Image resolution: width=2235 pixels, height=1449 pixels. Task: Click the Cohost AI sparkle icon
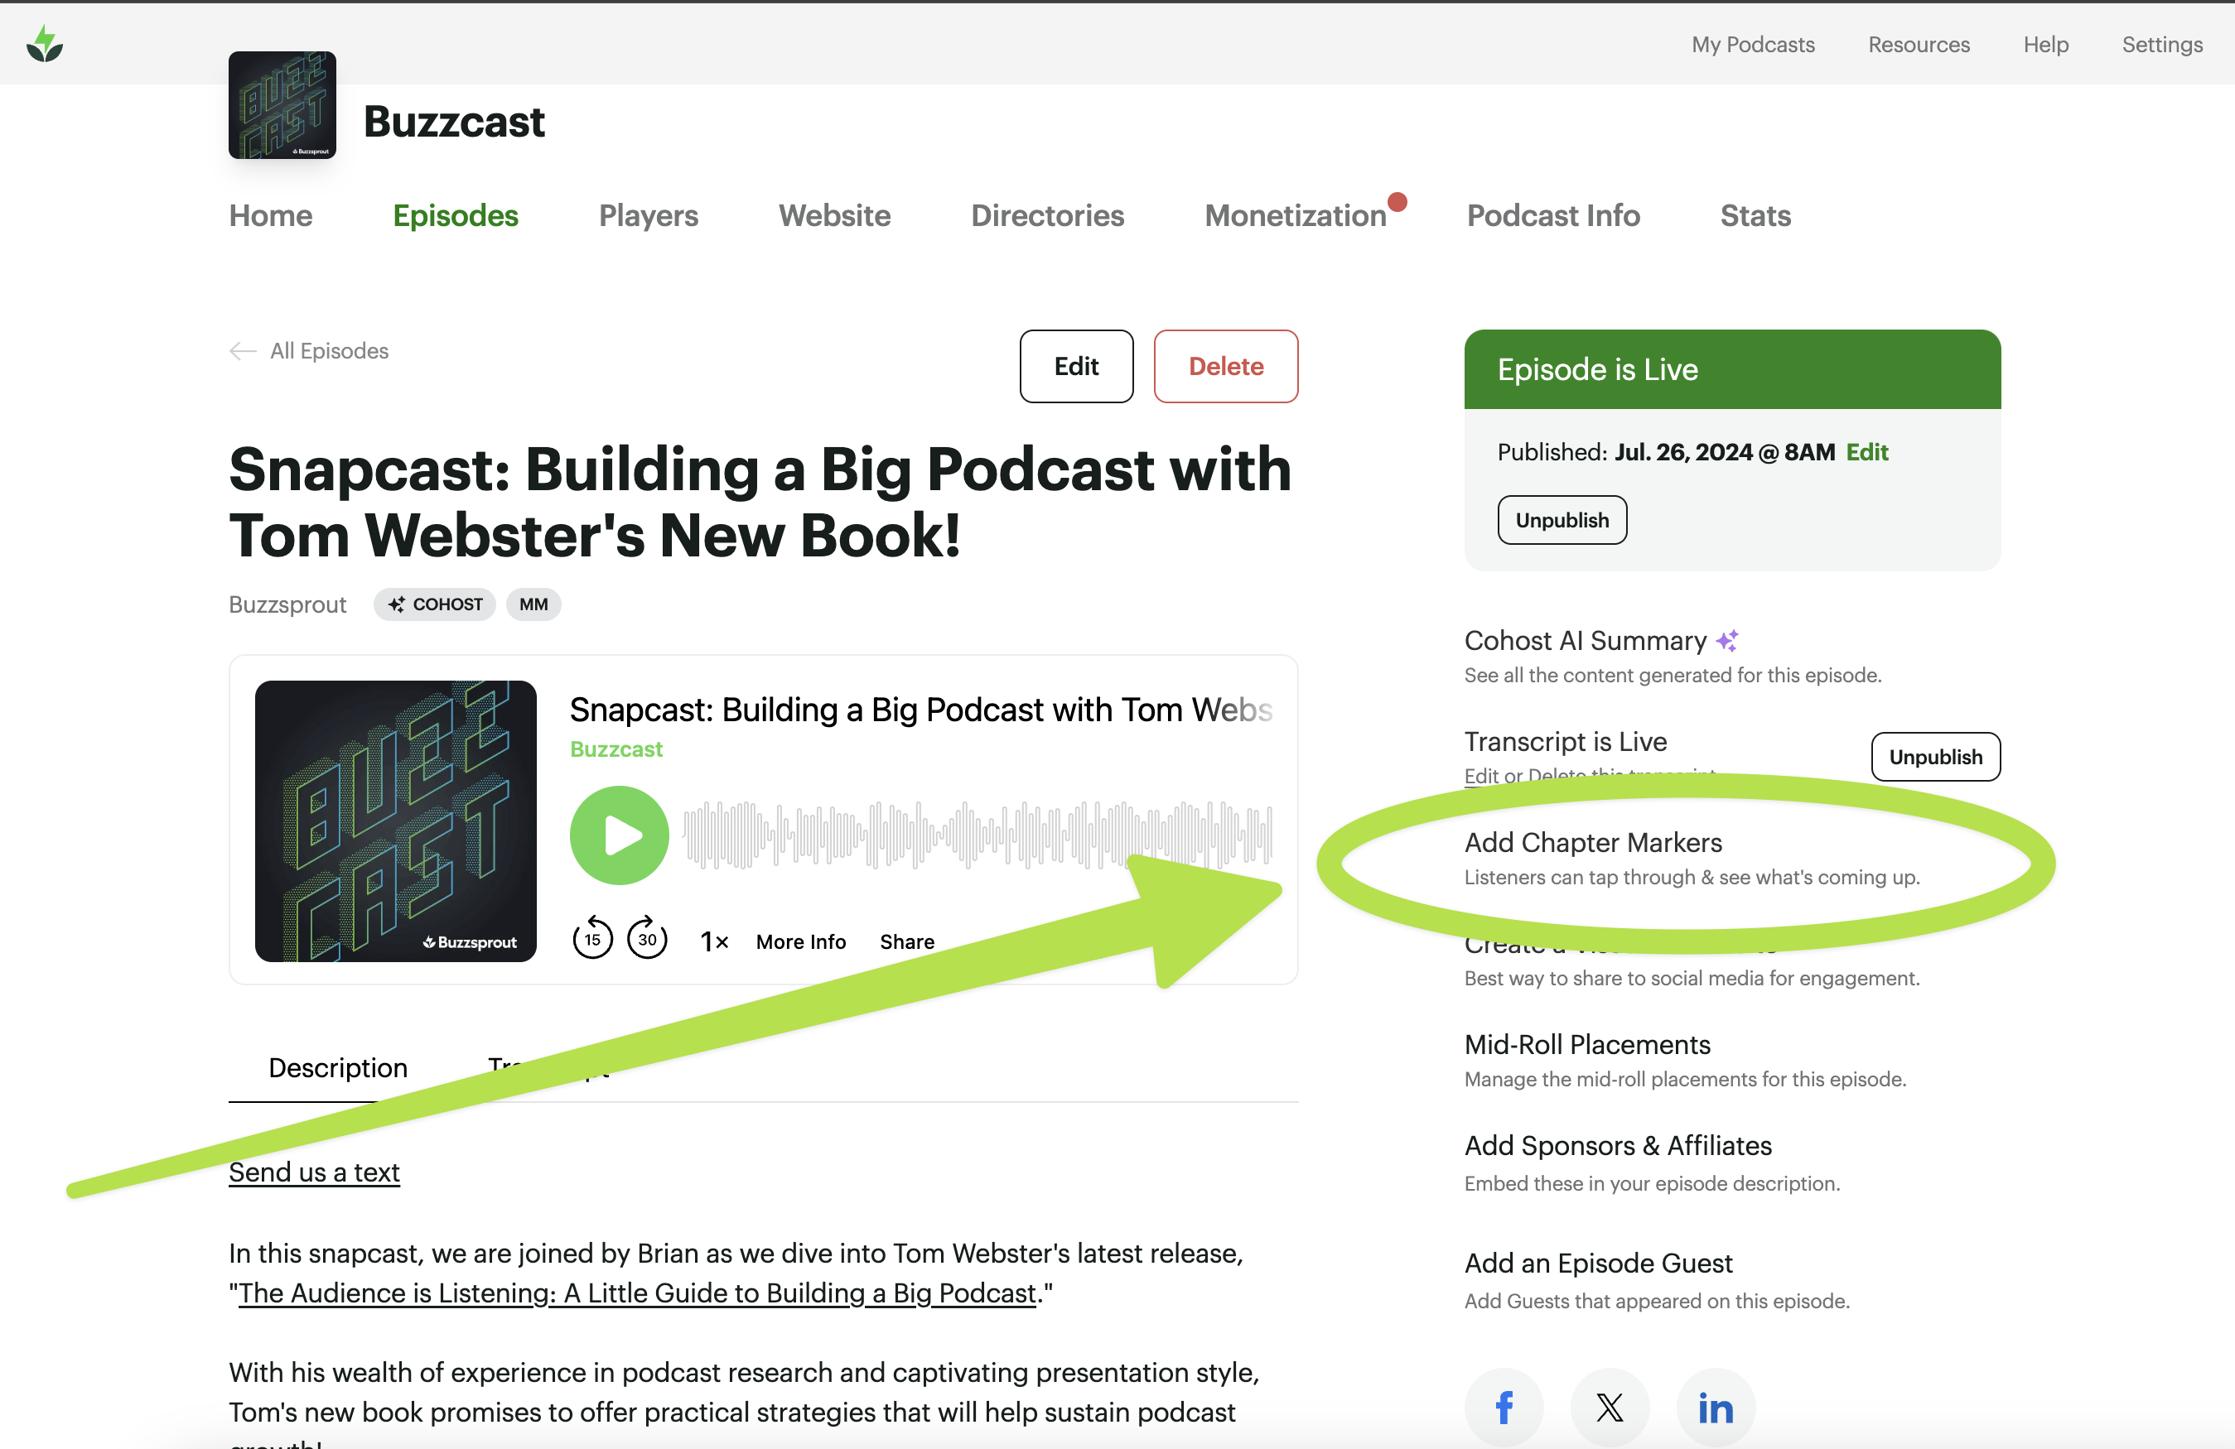pyautogui.click(x=1727, y=641)
